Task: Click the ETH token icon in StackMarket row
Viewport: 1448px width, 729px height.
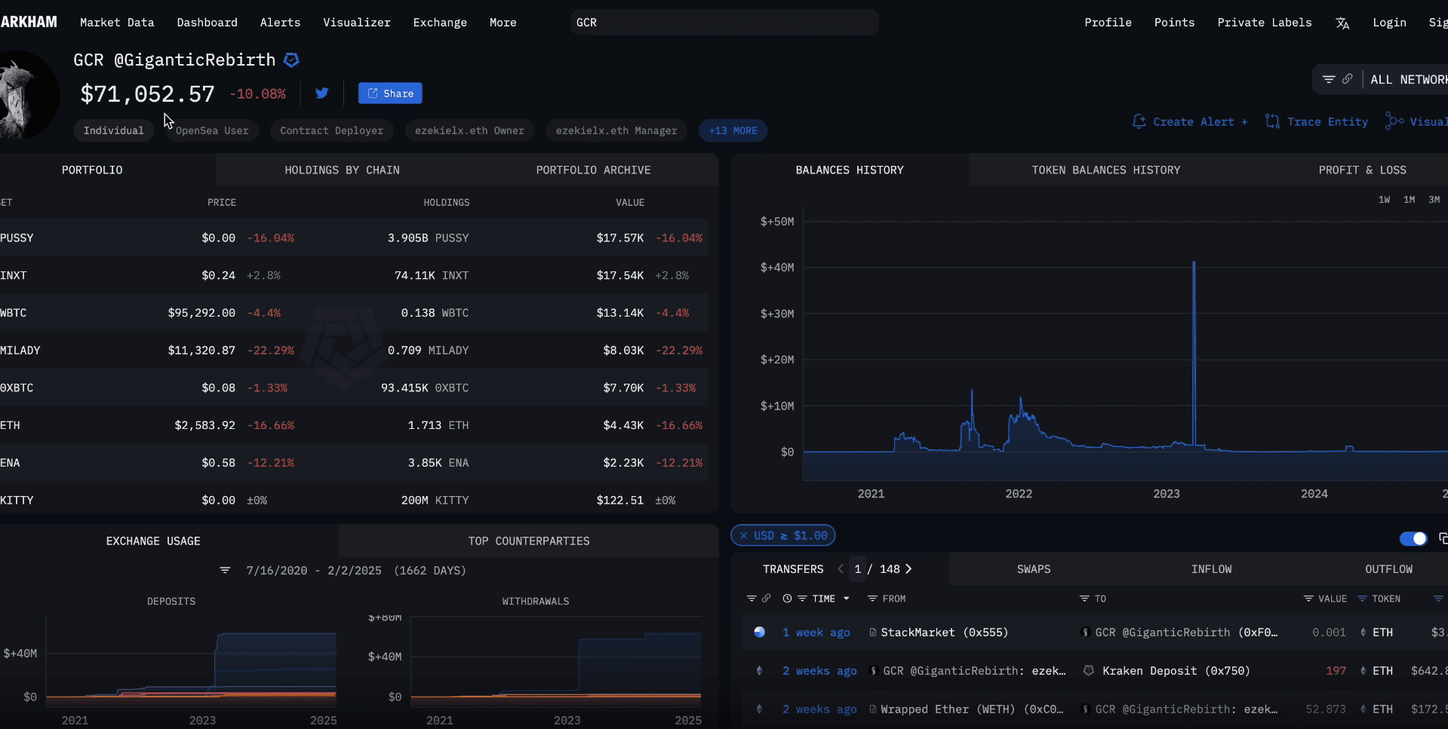Action: 1363,633
